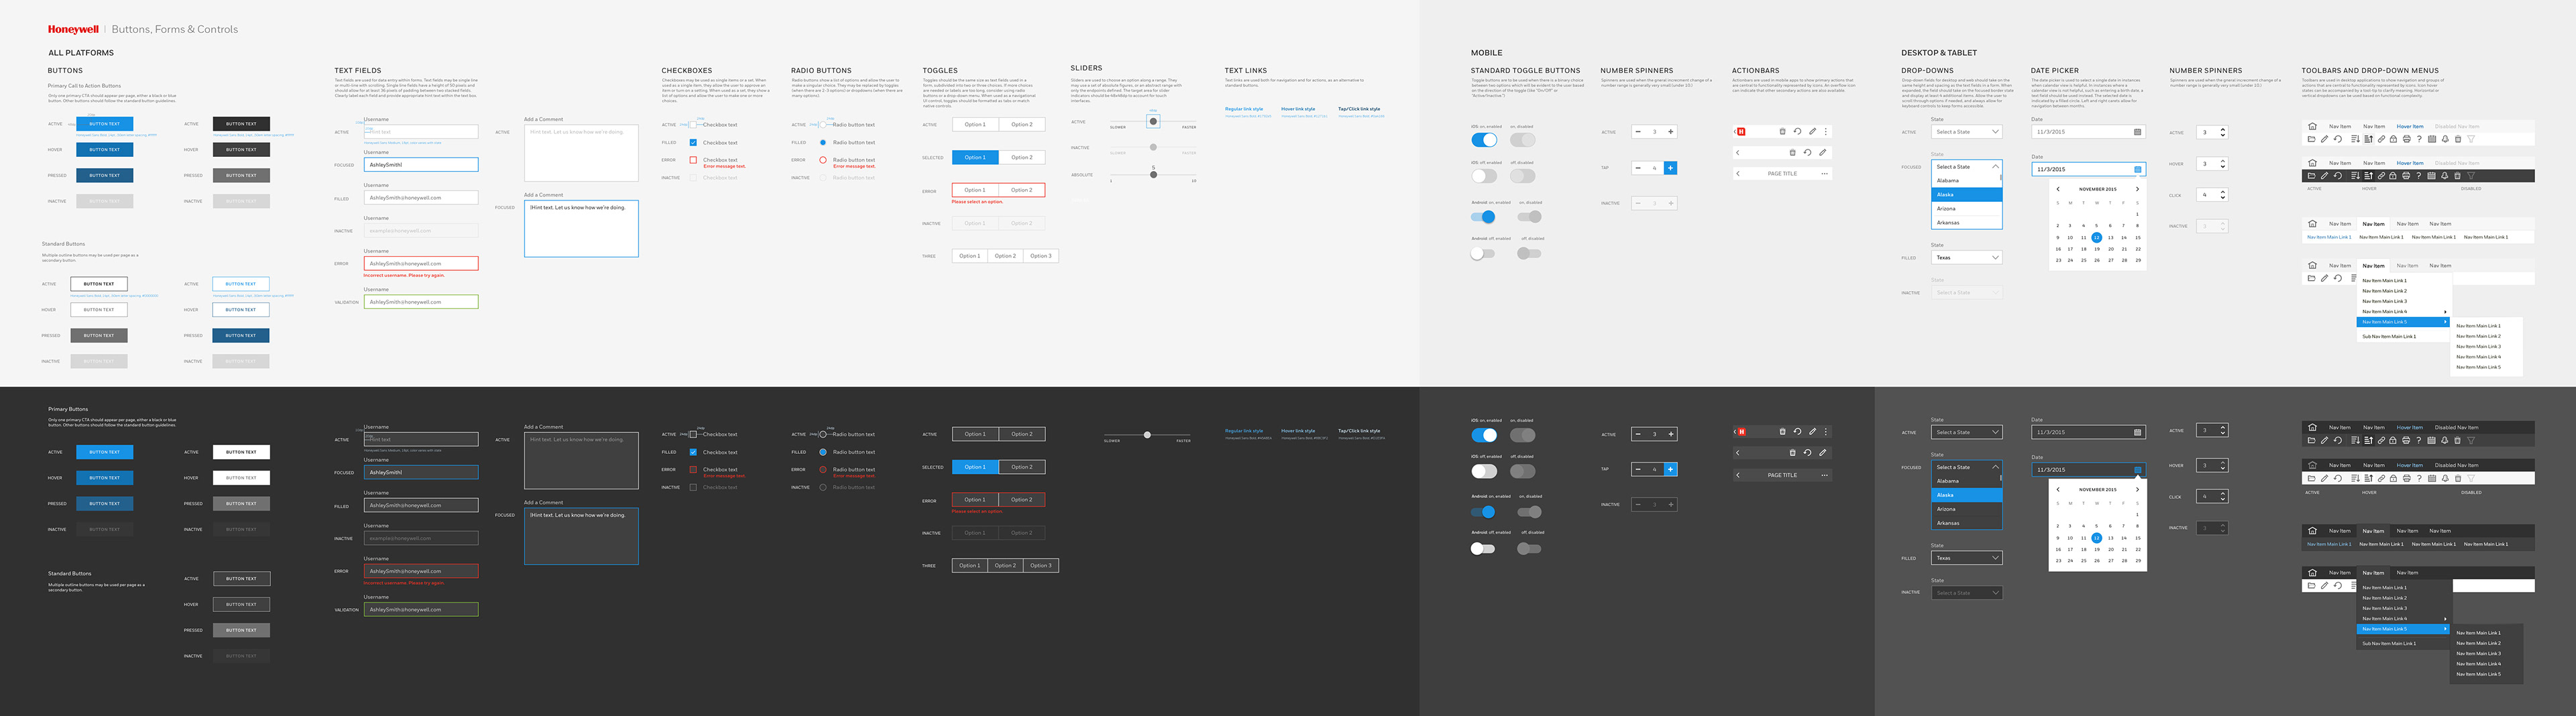Image resolution: width=2576 pixels, height=716 pixels.
Task: Toggle light-theme Android off-enabled switch
Action: click(x=1483, y=254)
